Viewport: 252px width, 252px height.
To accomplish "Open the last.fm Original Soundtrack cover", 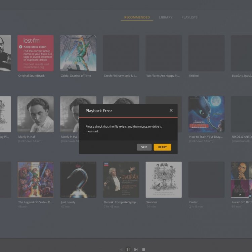I will 36,53.
